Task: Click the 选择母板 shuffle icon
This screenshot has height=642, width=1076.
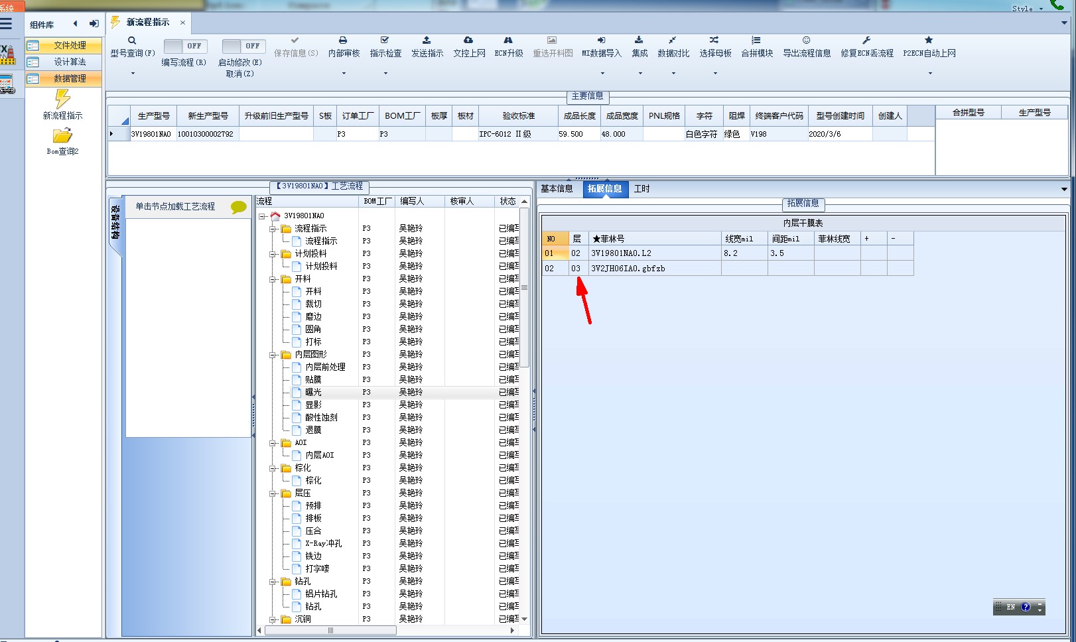Action: [x=714, y=40]
